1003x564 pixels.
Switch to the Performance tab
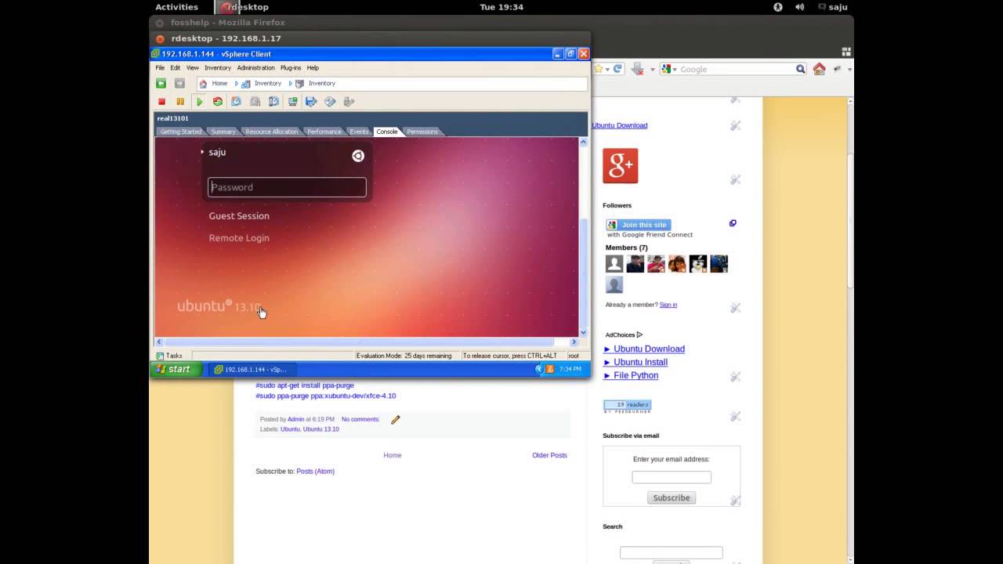point(324,132)
